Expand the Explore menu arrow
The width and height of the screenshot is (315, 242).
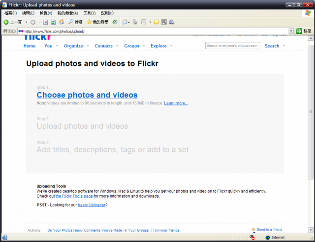(x=171, y=46)
